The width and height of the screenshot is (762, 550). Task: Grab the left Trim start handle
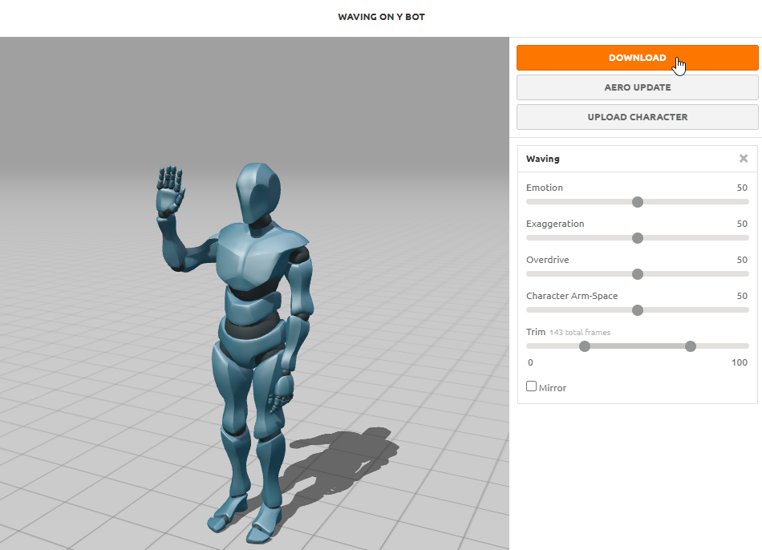[x=585, y=346]
